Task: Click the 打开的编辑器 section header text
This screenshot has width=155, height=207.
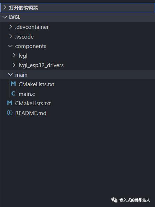Action: pos(24,8)
